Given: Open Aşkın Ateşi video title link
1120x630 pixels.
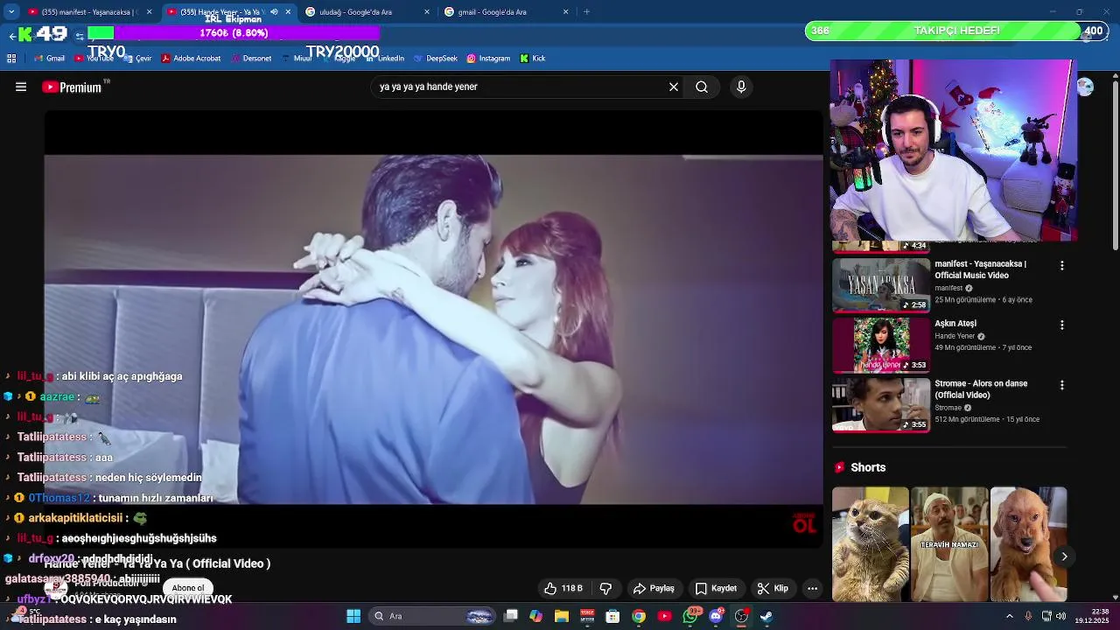Looking at the screenshot, I should point(955,324).
